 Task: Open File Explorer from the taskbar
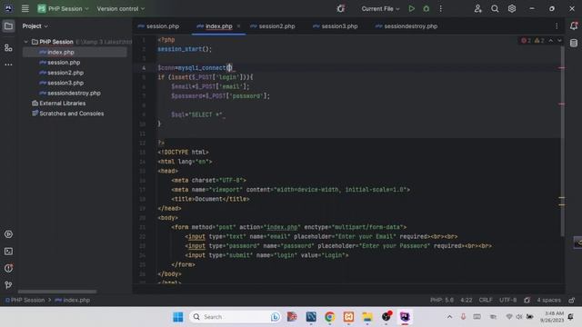(x=367, y=317)
